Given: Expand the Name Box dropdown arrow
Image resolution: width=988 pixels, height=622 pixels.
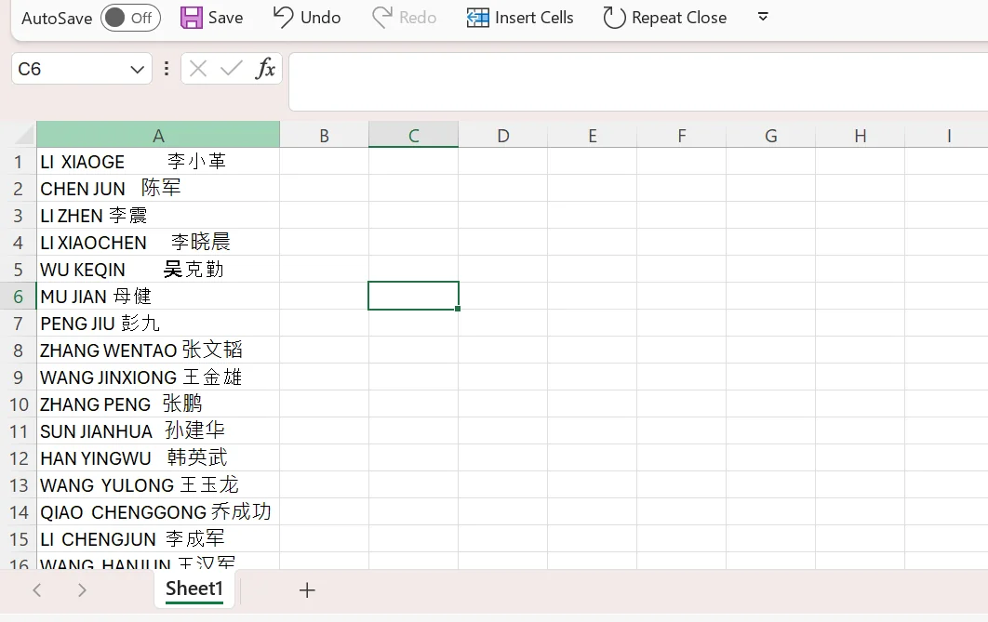Looking at the screenshot, I should (137, 69).
